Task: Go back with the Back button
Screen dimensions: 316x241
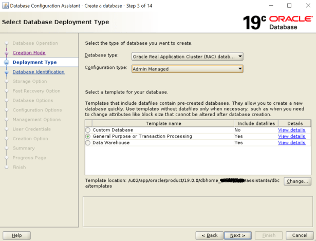Action: click(209, 235)
